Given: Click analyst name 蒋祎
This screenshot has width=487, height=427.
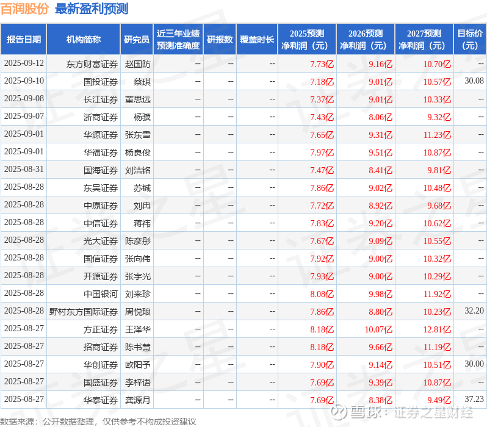Looking at the screenshot, I should (142, 224).
